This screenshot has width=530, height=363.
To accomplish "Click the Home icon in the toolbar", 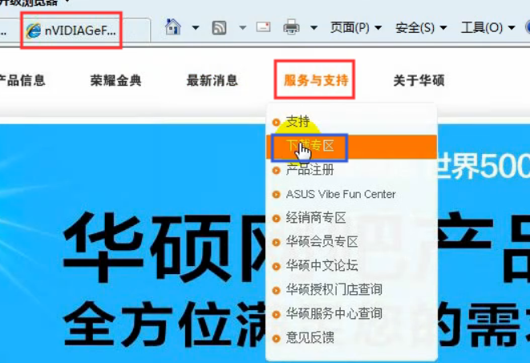I will (172, 28).
